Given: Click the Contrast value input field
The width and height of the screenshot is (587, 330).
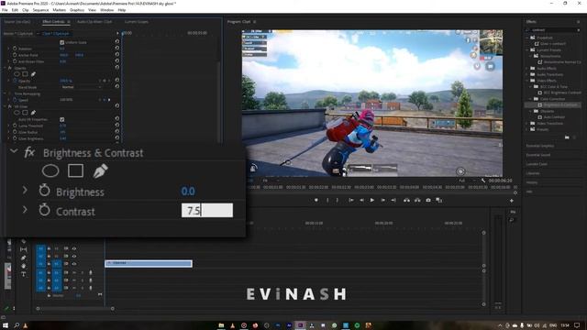Looking at the screenshot, I should click(x=207, y=210).
